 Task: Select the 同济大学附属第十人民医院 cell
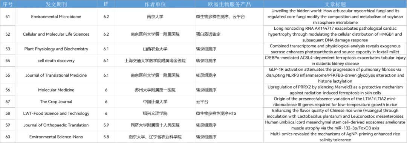pos(155,125)
